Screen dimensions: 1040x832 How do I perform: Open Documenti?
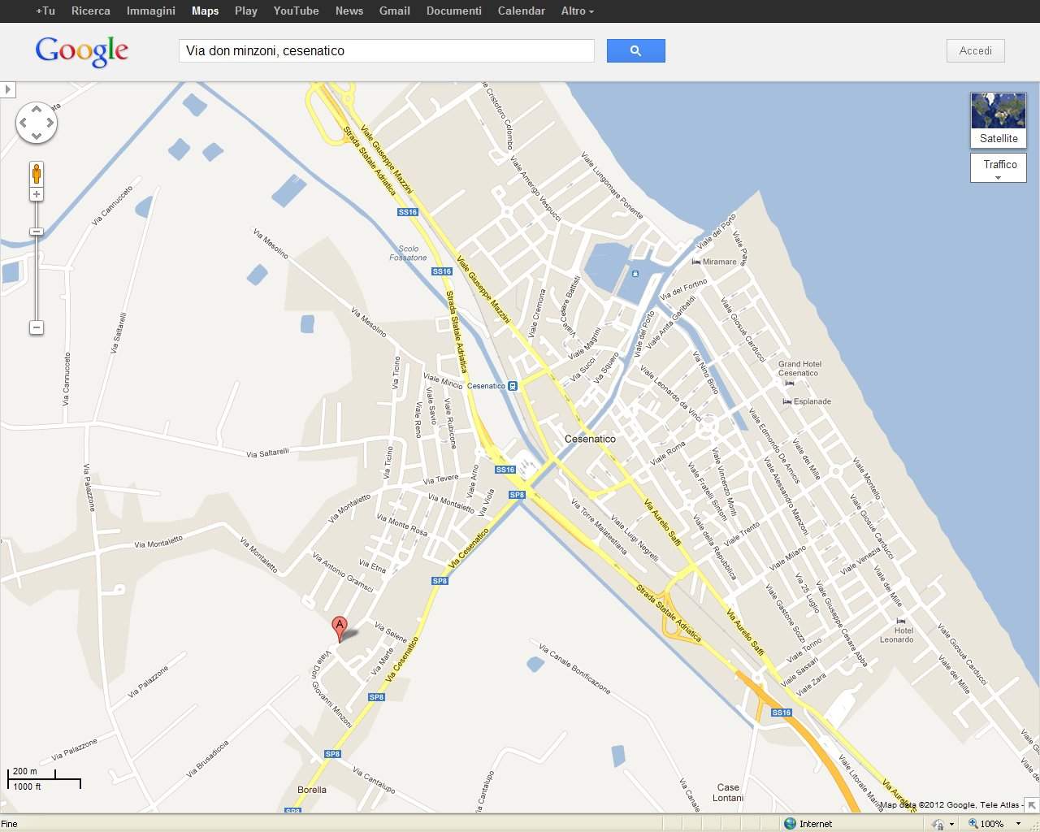coord(454,11)
